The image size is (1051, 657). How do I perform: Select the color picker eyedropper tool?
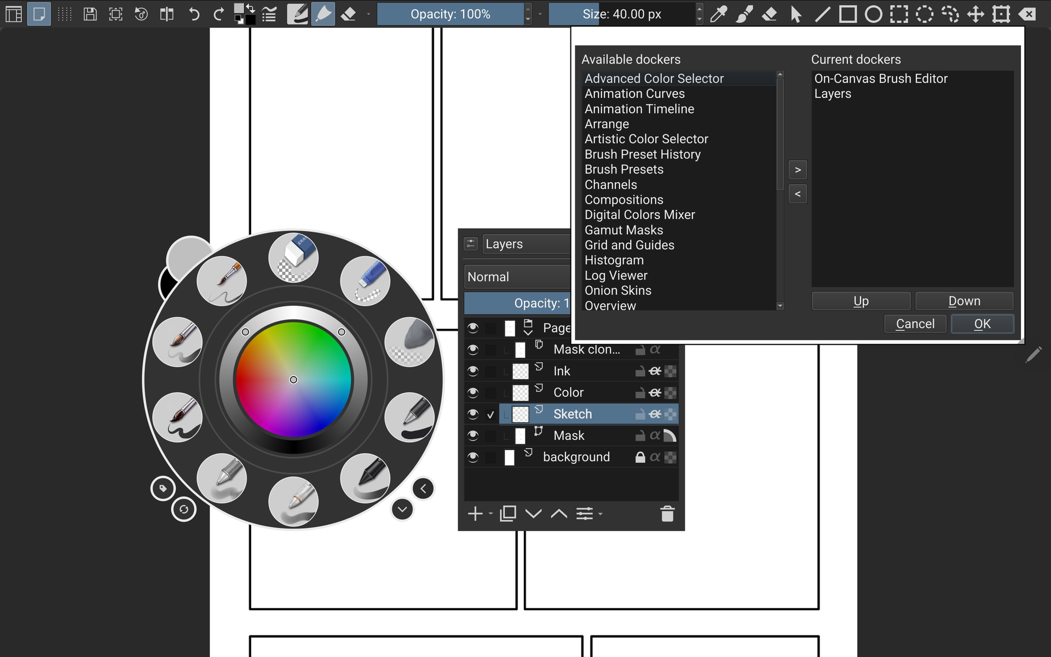coord(718,14)
